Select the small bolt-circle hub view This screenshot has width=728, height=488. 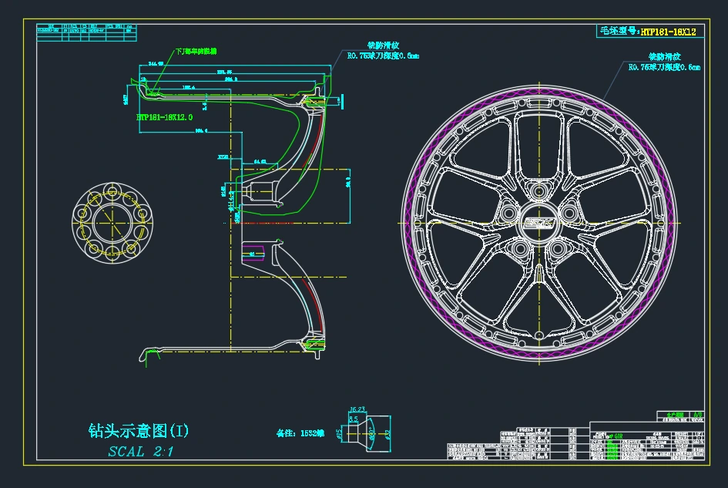click(112, 223)
